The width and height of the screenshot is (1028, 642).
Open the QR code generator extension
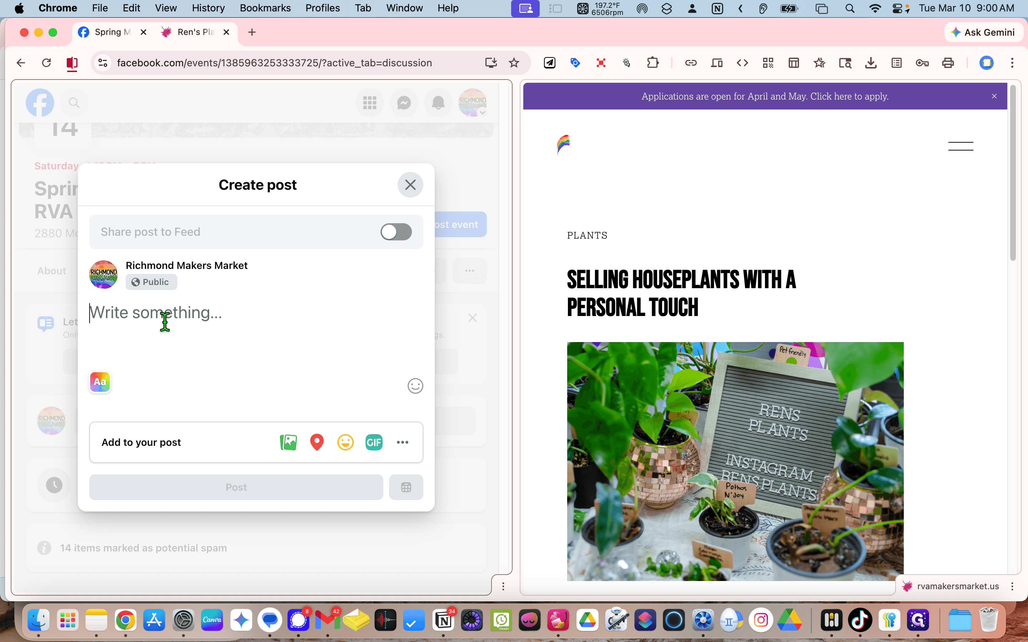pos(768,63)
